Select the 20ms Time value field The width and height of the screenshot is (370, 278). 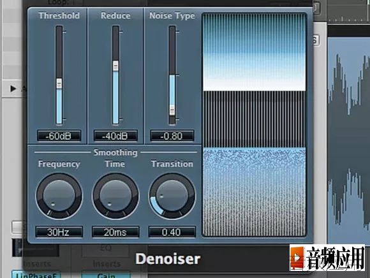point(115,232)
